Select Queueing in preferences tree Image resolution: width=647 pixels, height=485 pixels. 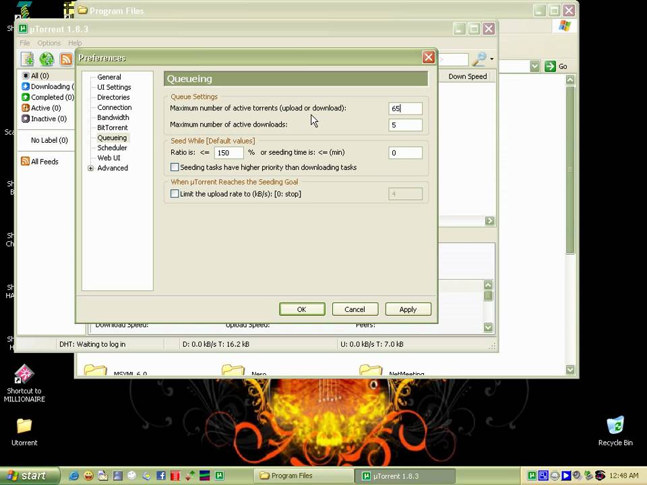tap(112, 137)
